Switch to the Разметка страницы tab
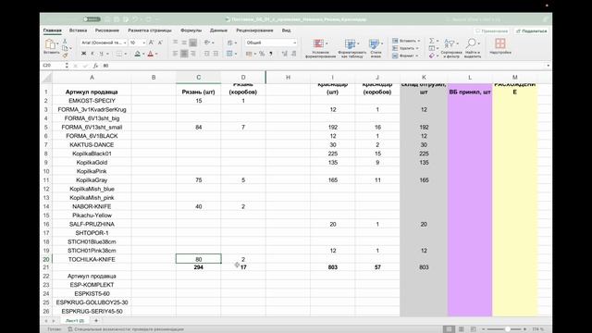This screenshot has height=333, width=592. pyautogui.click(x=150, y=31)
